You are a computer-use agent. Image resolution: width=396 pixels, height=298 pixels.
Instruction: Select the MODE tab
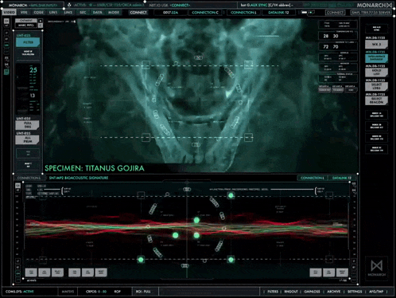click(114, 12)
